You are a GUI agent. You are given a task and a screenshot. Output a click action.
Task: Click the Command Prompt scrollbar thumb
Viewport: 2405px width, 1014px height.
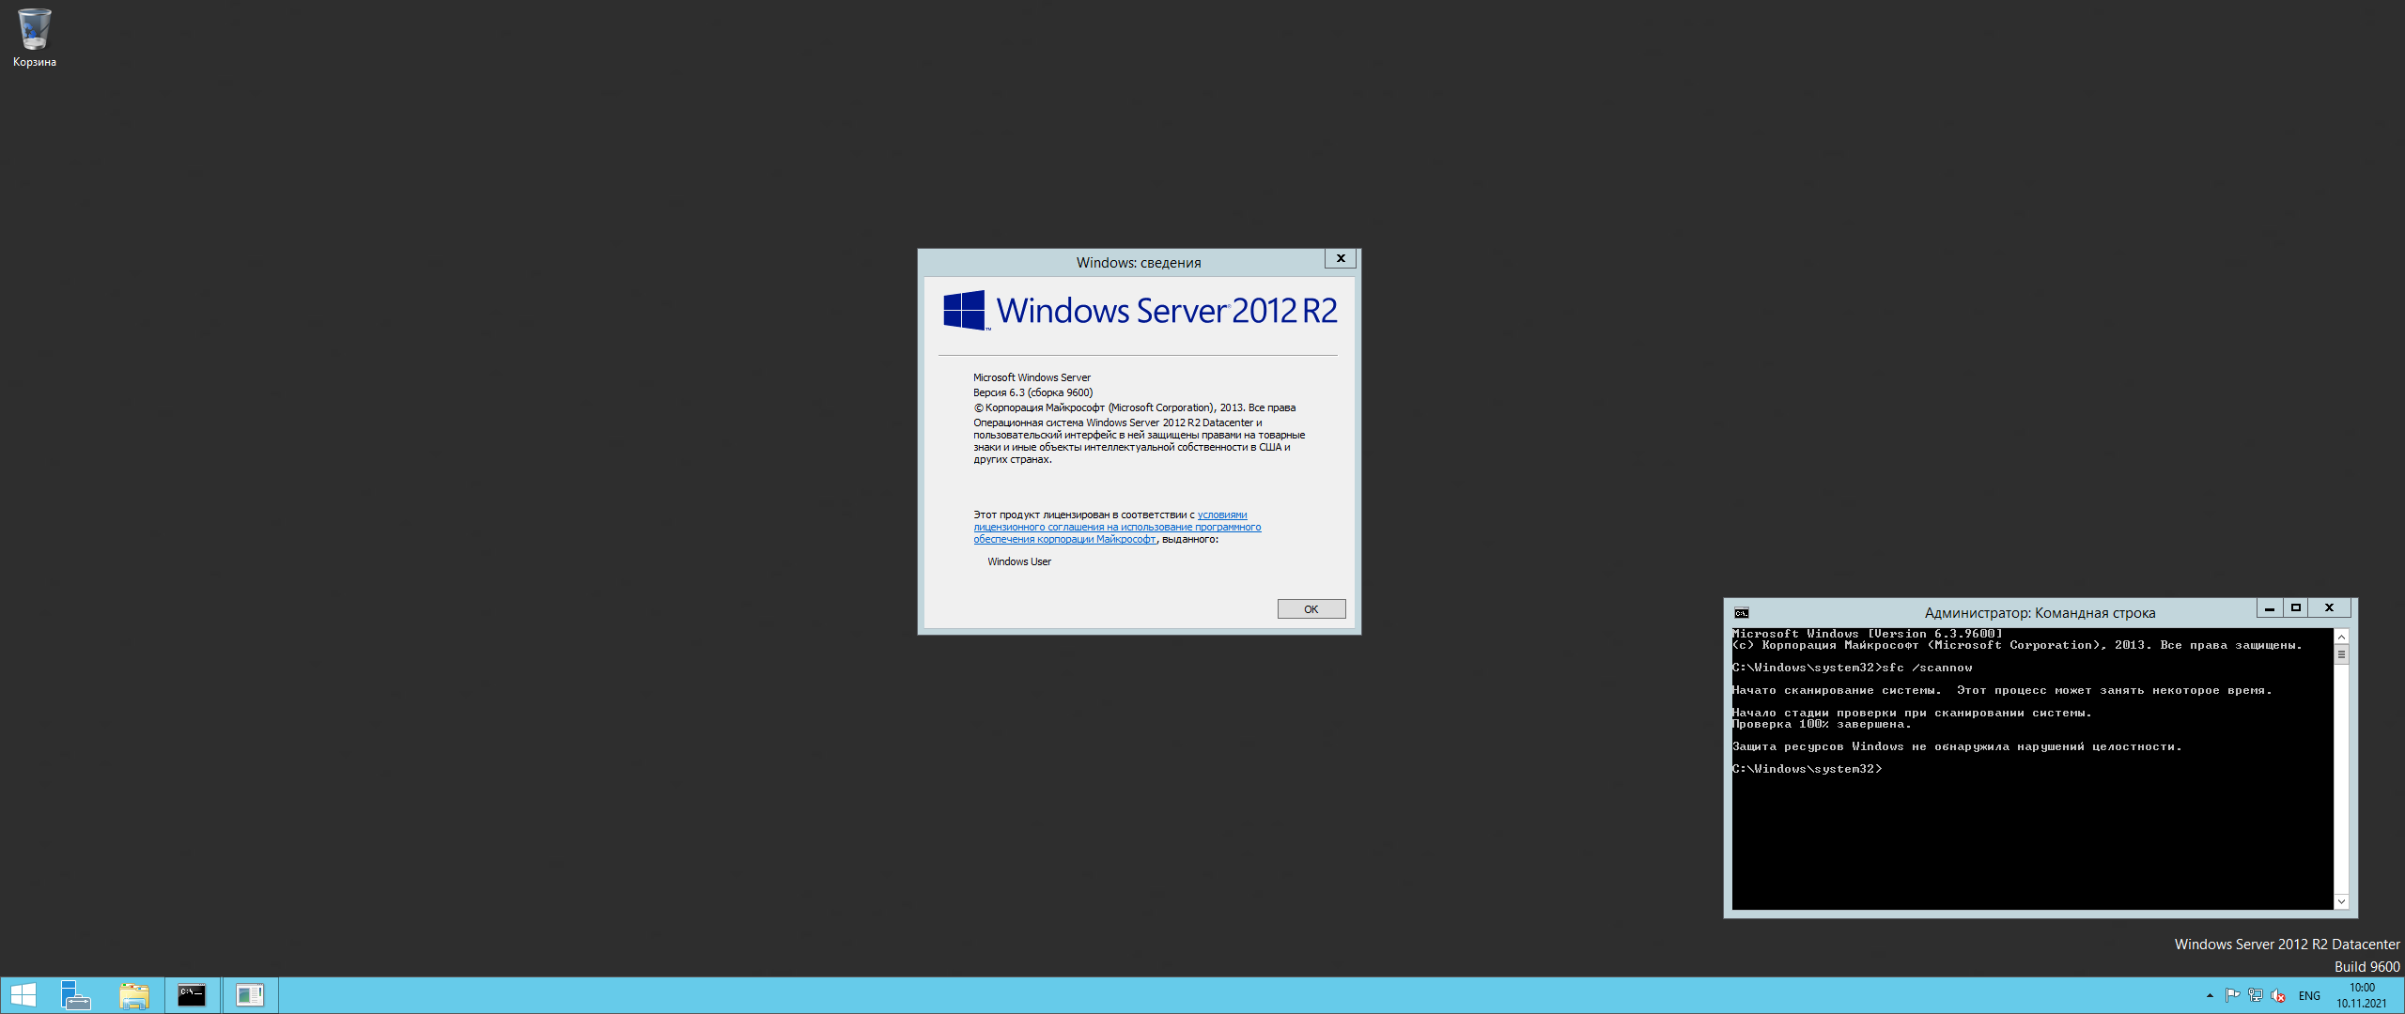pos(2341,654)
